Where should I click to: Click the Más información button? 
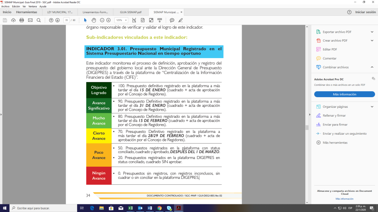pos(344,94)
